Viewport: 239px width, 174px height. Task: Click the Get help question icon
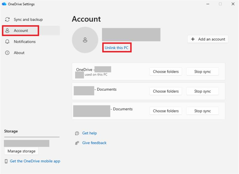point(77,133)
